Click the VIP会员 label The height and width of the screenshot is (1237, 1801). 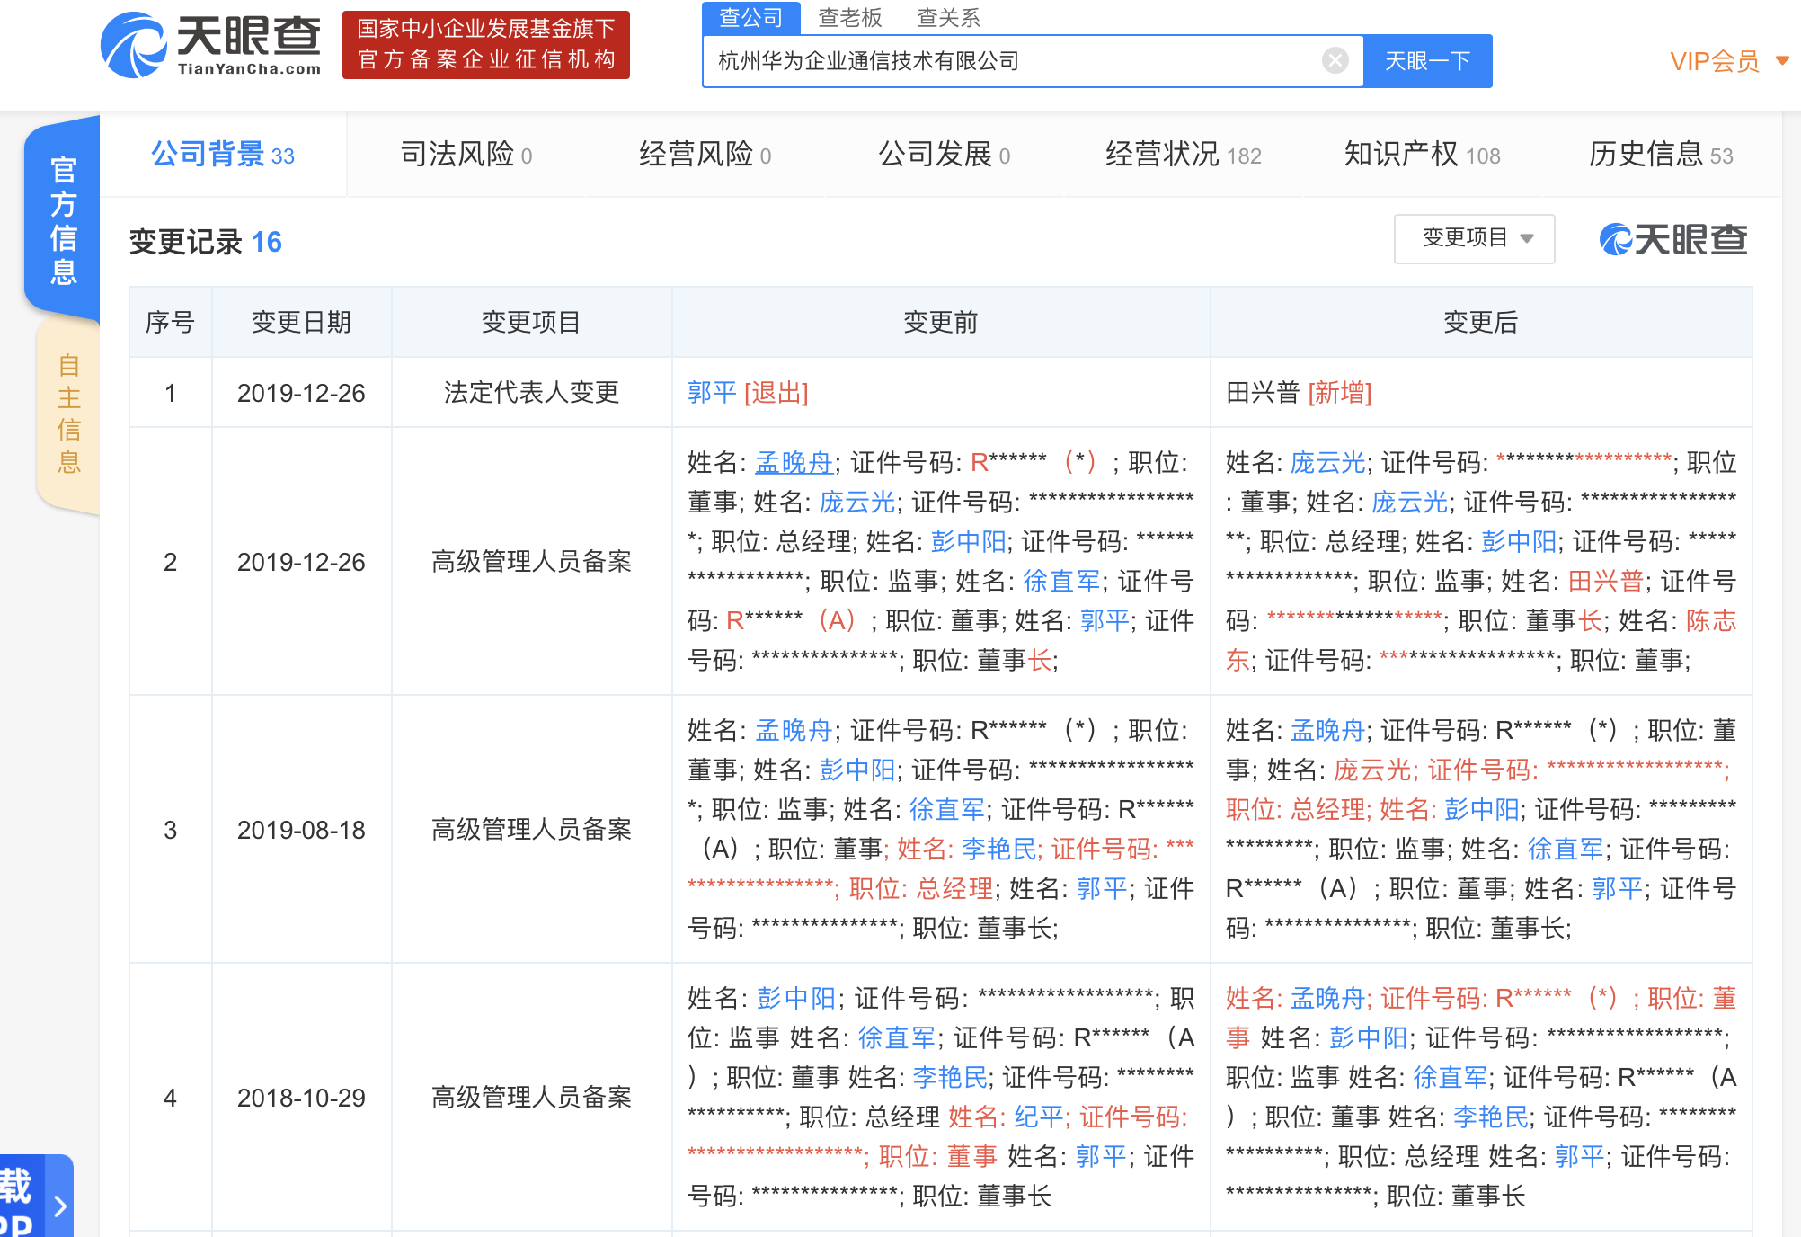(1715, 61)
